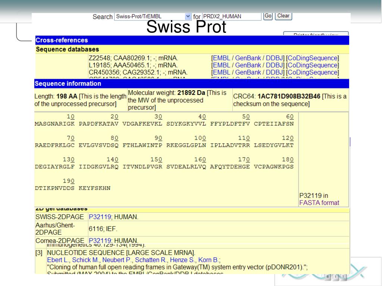
Task: Click sequence block 'DTIKPNVDDS'
Action: point(54,188)
